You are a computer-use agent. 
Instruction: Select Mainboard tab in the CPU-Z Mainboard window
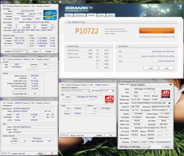[18, 103]
